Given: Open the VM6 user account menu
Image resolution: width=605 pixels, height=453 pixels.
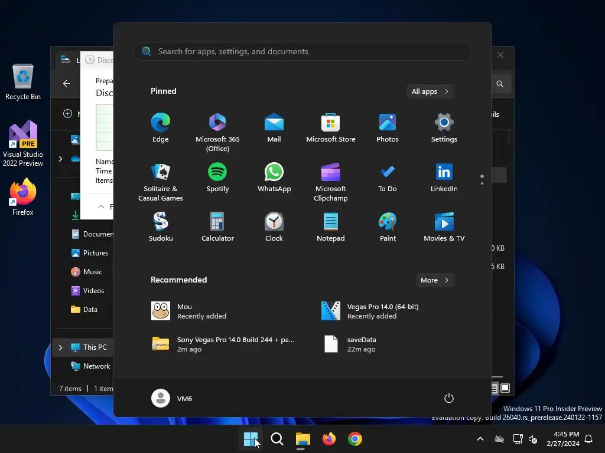Looking at the screenshot, I should point(172,398).
